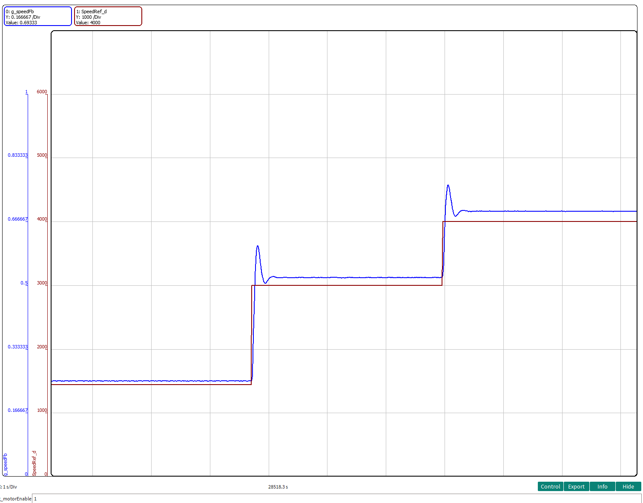Click the first blue overshoot peak near 3000
The width and height of the screenshot is (643, 503).
pyautogui.click(x=258, y=246)
